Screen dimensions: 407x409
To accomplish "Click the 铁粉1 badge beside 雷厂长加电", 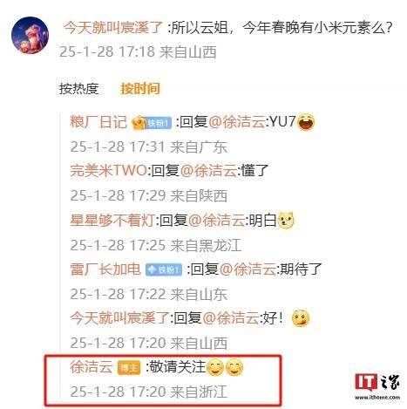I will point(164,270).
